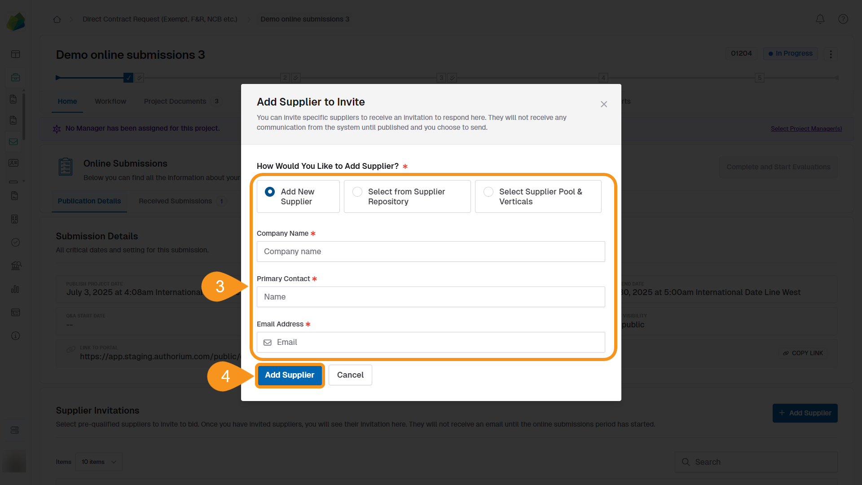
Task: Click the envelope sidebar icon
Action: click(13, 141)
